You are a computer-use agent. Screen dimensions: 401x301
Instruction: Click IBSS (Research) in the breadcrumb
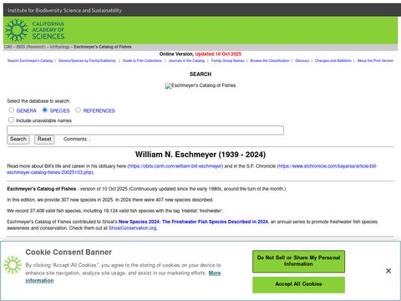[x=31, y=47]
